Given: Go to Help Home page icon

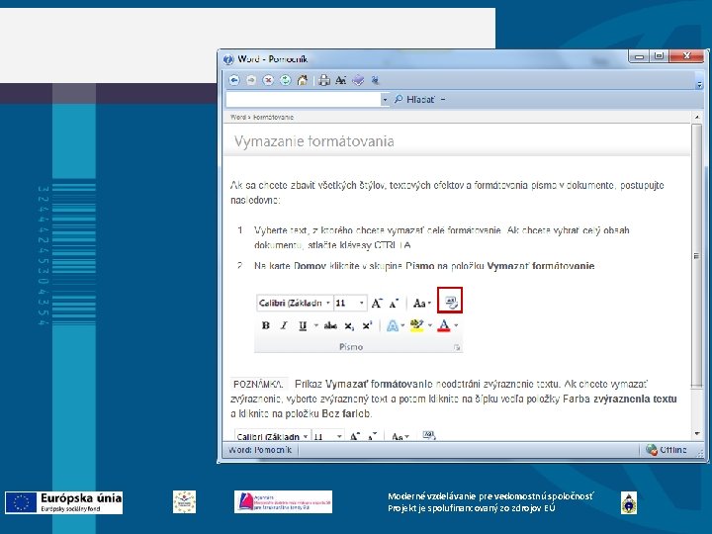Looking at the screenshot, I should tap(302, 80).
